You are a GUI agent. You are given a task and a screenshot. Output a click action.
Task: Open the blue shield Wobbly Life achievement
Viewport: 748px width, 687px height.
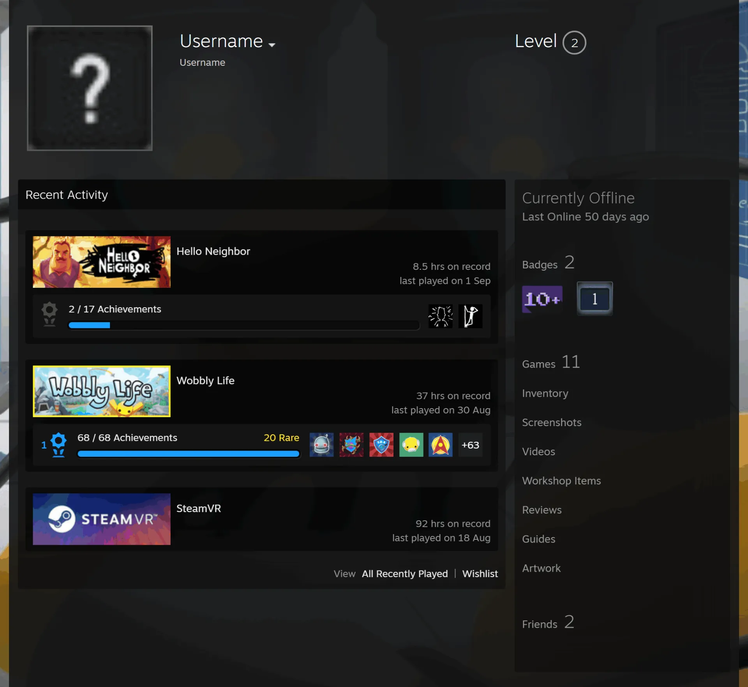[x=381, y=445]
